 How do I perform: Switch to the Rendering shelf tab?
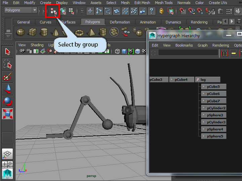(x=199, y=22)
